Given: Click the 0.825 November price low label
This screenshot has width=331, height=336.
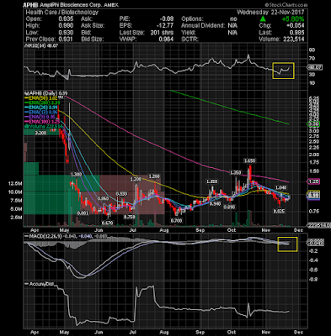Looking at the screenshot, I should click(x=280, y=212).
